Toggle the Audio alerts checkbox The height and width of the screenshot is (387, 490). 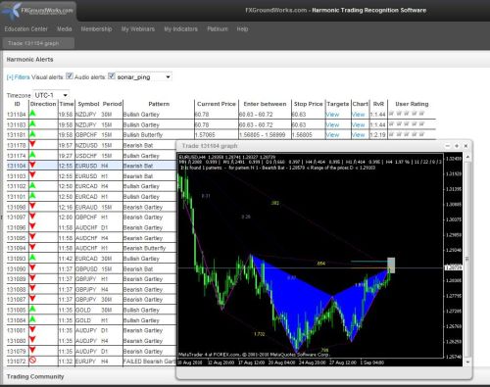pos(112,76)
